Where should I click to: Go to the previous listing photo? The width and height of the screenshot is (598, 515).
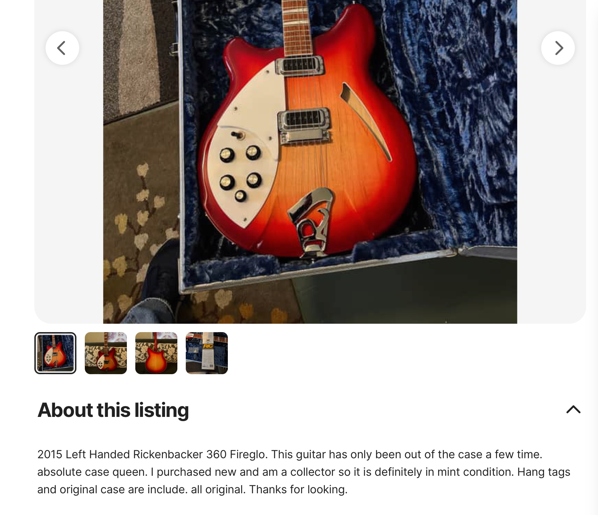pyautogui.click(x=62, y=48)
